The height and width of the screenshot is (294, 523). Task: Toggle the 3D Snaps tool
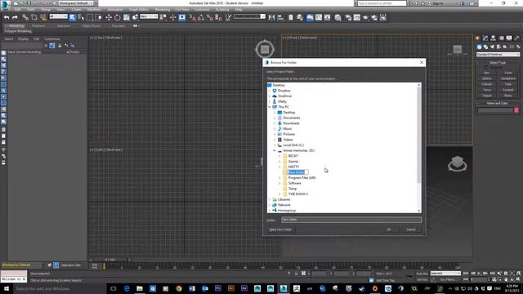point(193,17)
